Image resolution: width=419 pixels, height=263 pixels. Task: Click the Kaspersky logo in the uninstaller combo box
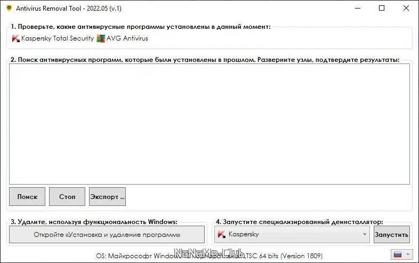pos(222,234)
